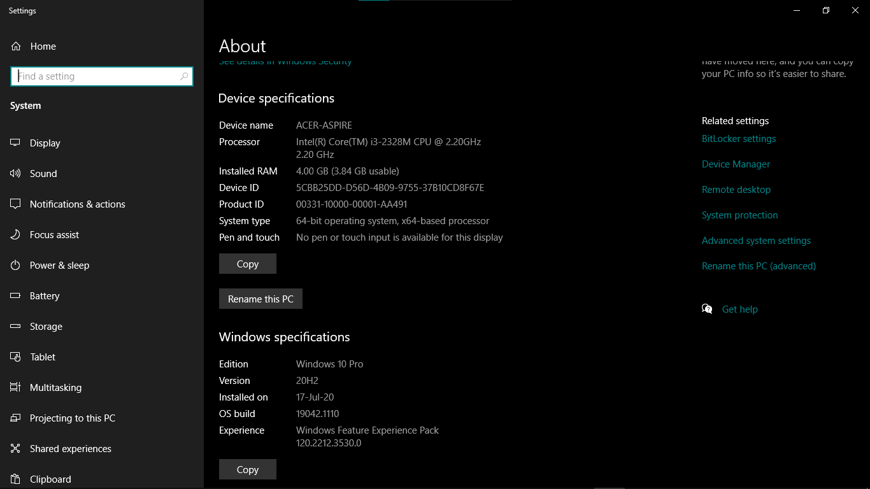The height and width of the screenshot is (489, 870).
Task: Click the Projecting to this PC icon
Action: point(16,418)
